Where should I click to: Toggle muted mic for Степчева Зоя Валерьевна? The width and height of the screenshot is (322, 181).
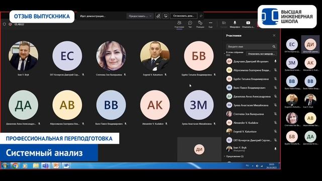pos(275,114)
